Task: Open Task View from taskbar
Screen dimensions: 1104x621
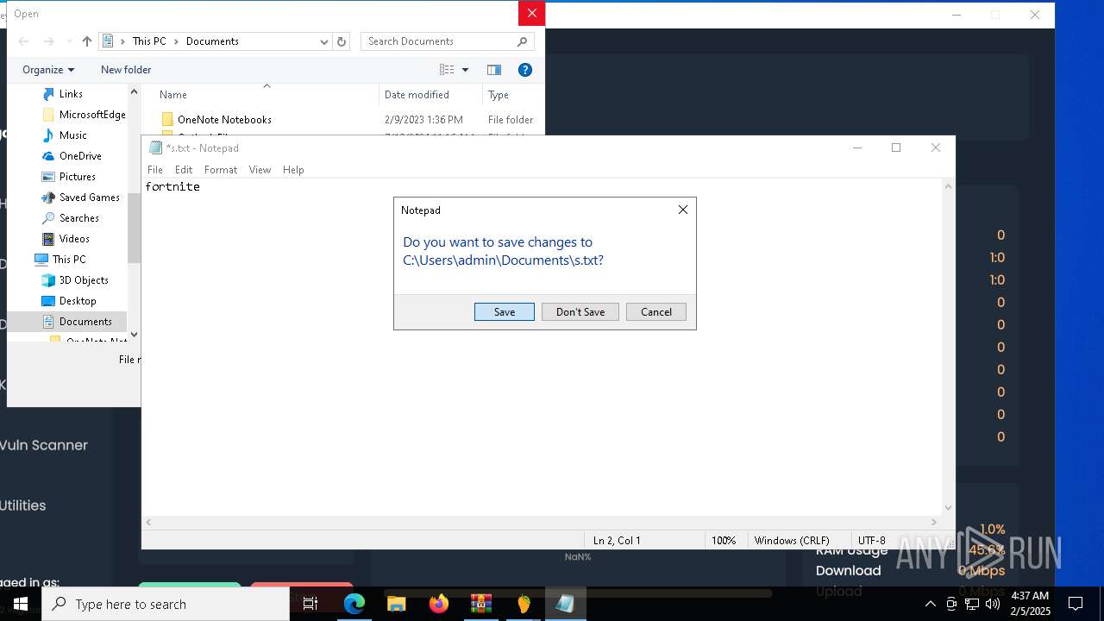Action: click(310, 604)
